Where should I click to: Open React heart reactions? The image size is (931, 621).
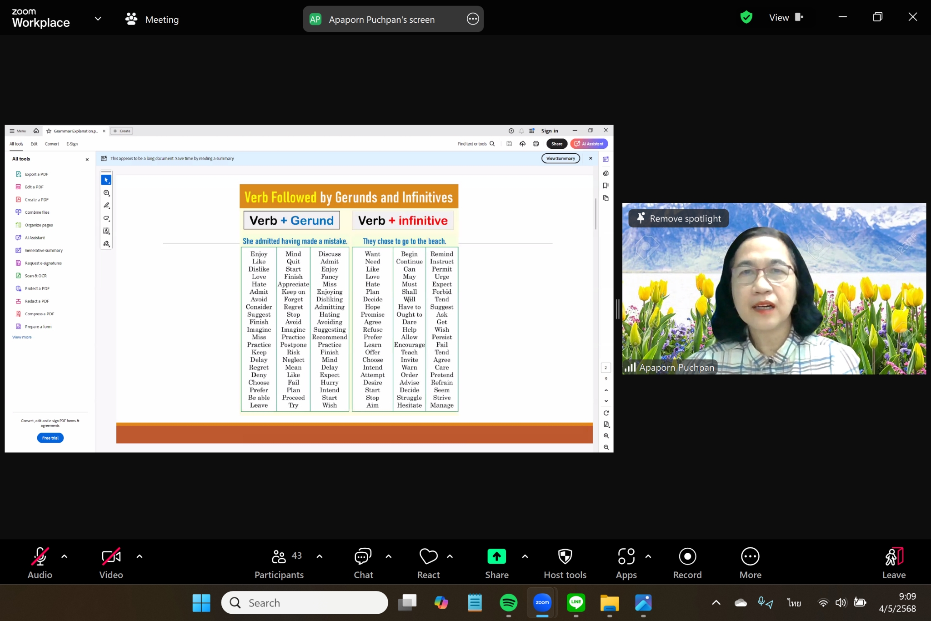click(428, 563)
